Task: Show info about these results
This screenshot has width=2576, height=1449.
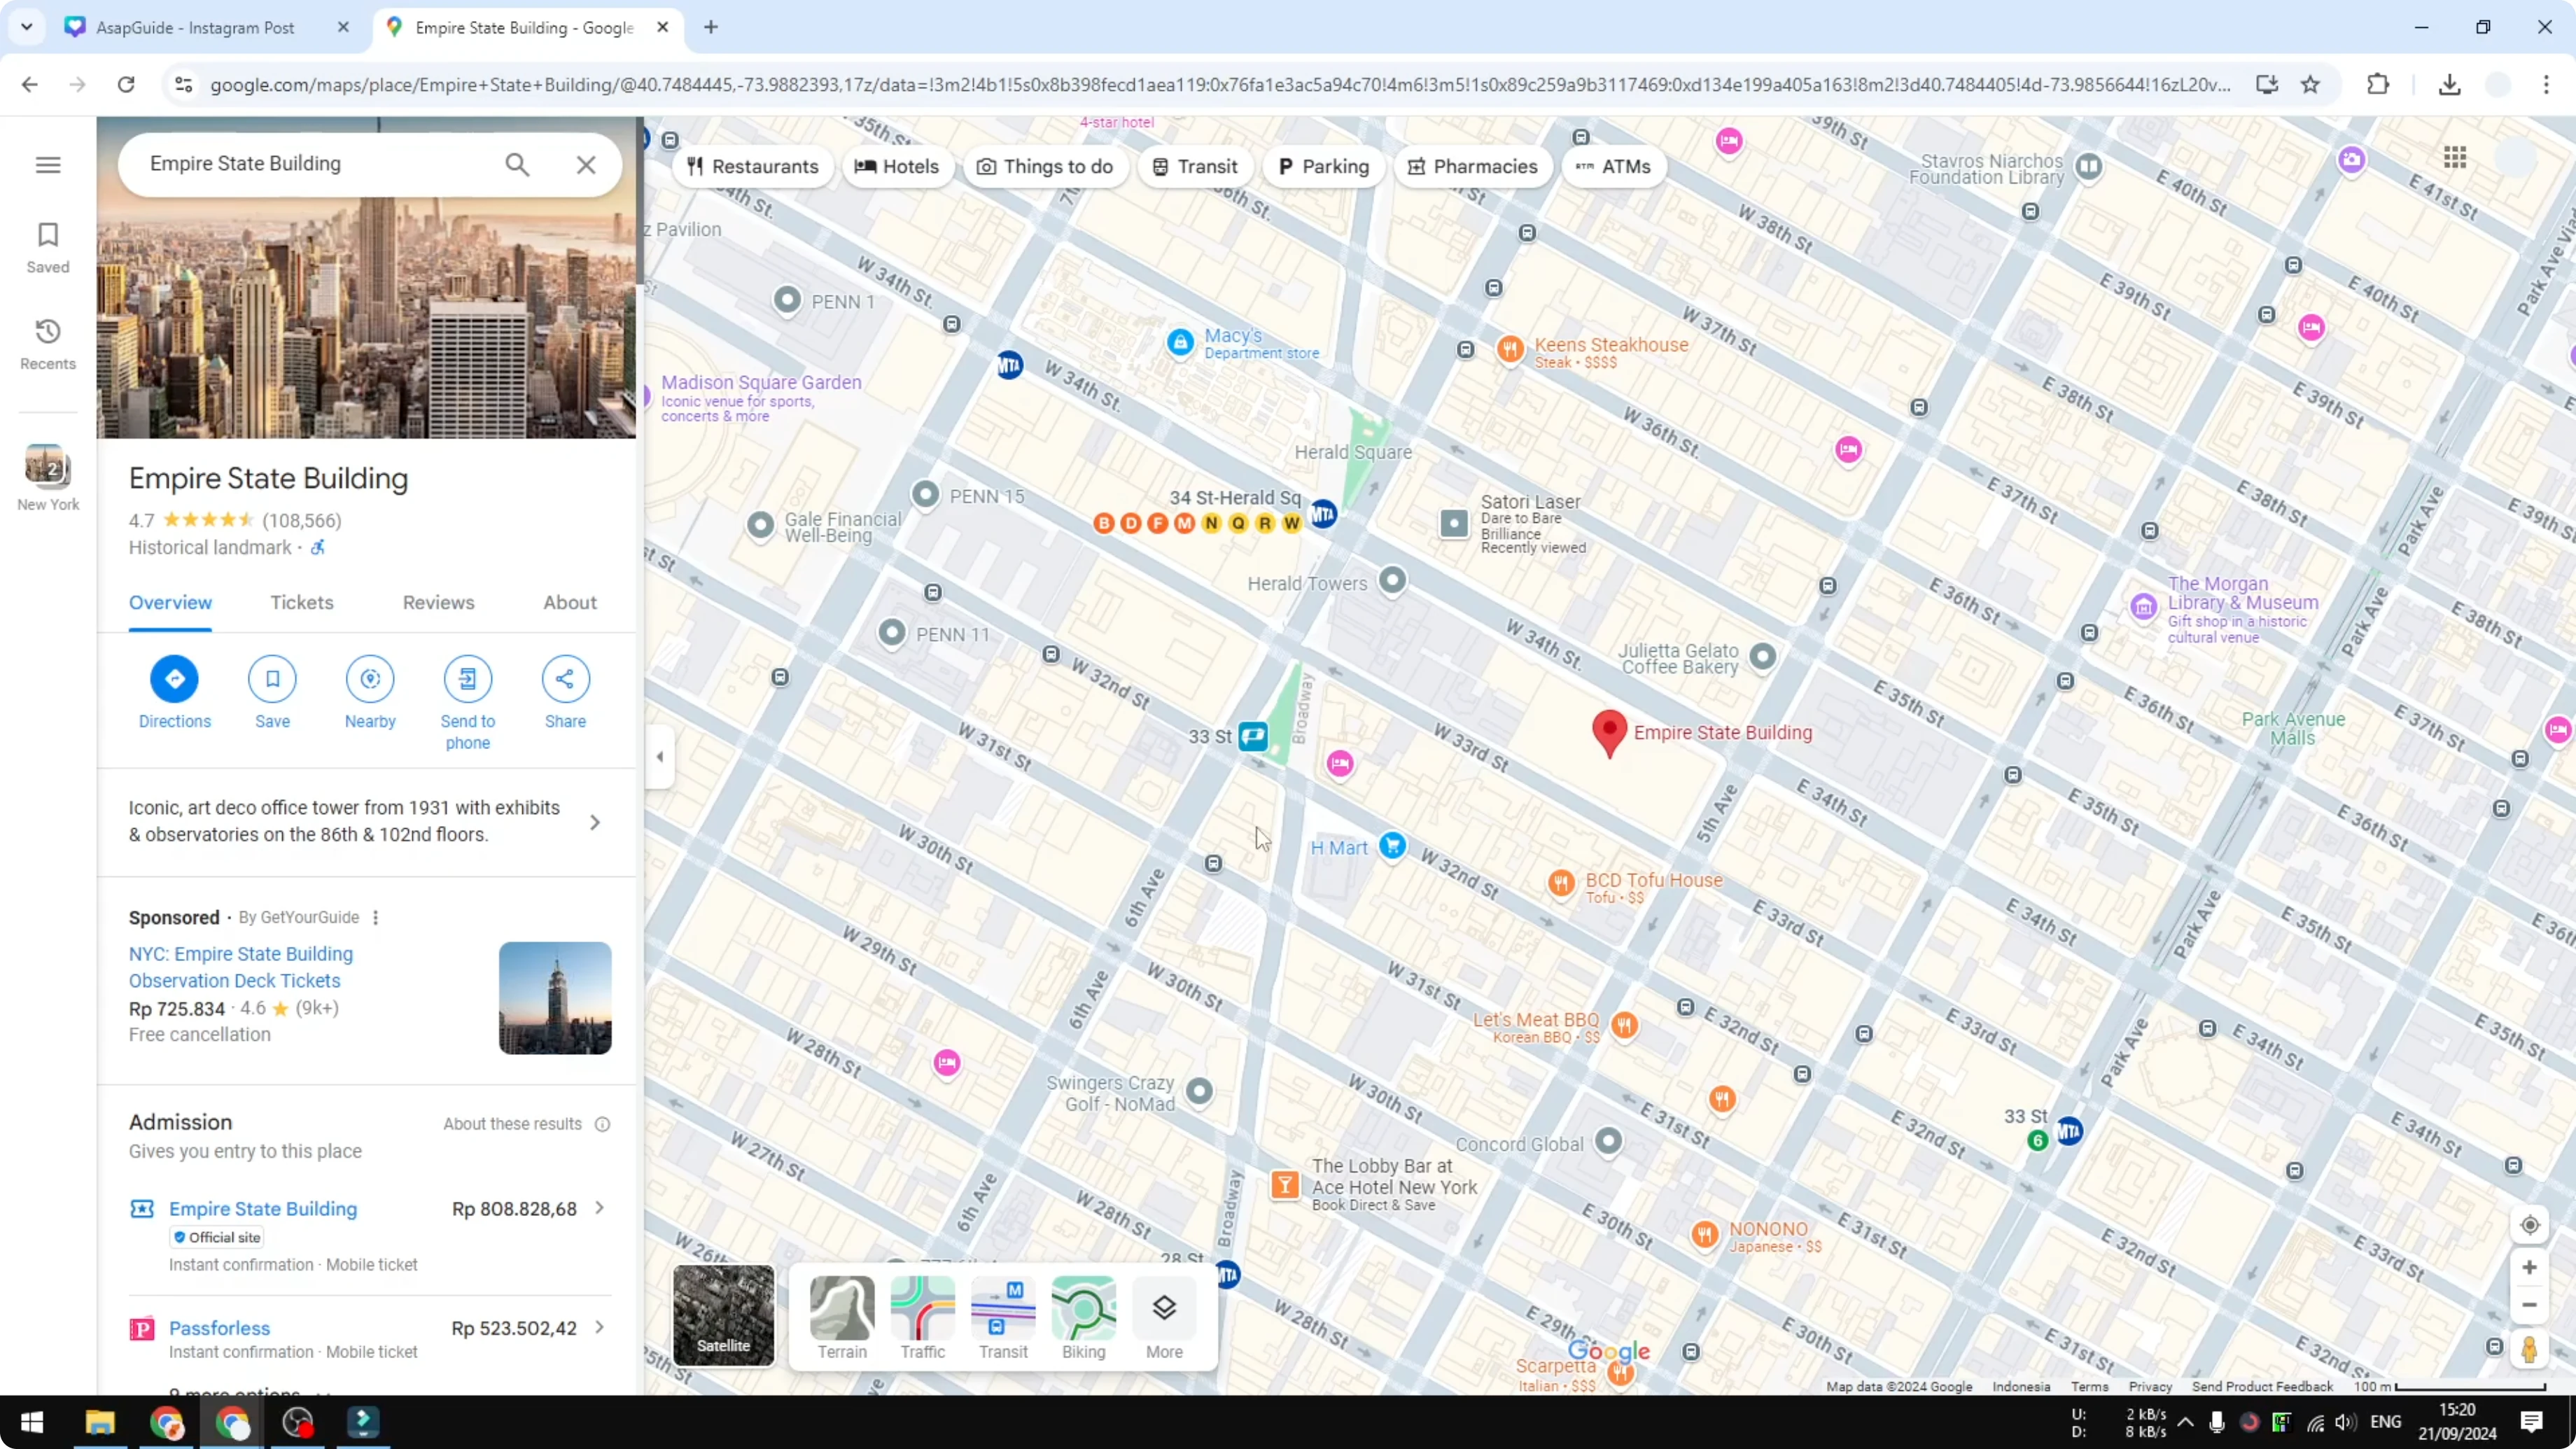Action: click(x=602, y=1124)
